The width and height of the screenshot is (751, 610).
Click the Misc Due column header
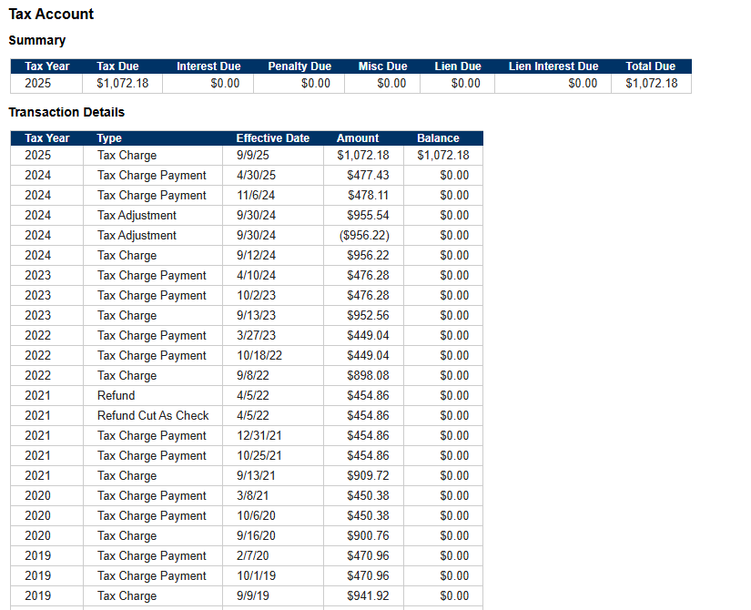pyautogui.click(x=382, y=66)
